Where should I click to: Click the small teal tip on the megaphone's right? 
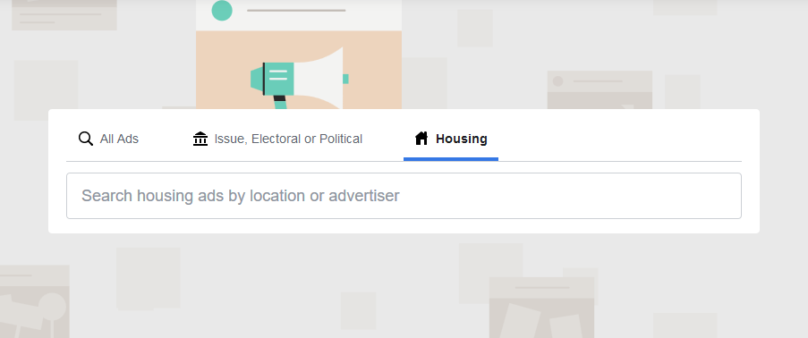(x=345, y=79)
